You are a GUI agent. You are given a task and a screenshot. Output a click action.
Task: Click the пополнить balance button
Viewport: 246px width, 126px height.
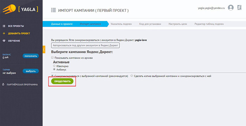(x=31, y=56)
